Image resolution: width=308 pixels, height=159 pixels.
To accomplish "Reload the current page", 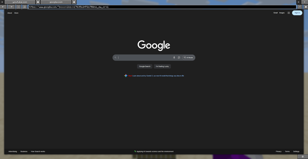I will tap(19, 7).
